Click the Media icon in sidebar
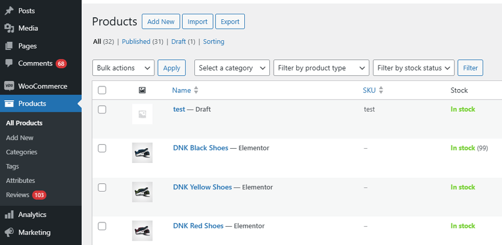 pos(9,29)
